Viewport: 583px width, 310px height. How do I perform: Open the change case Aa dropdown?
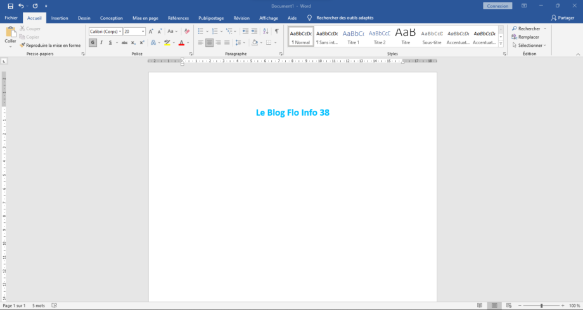point(172,32)
